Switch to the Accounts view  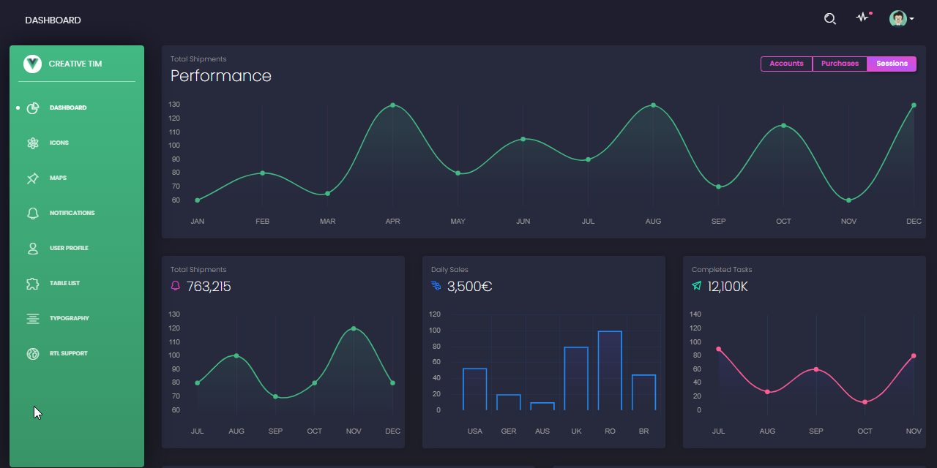786,64
